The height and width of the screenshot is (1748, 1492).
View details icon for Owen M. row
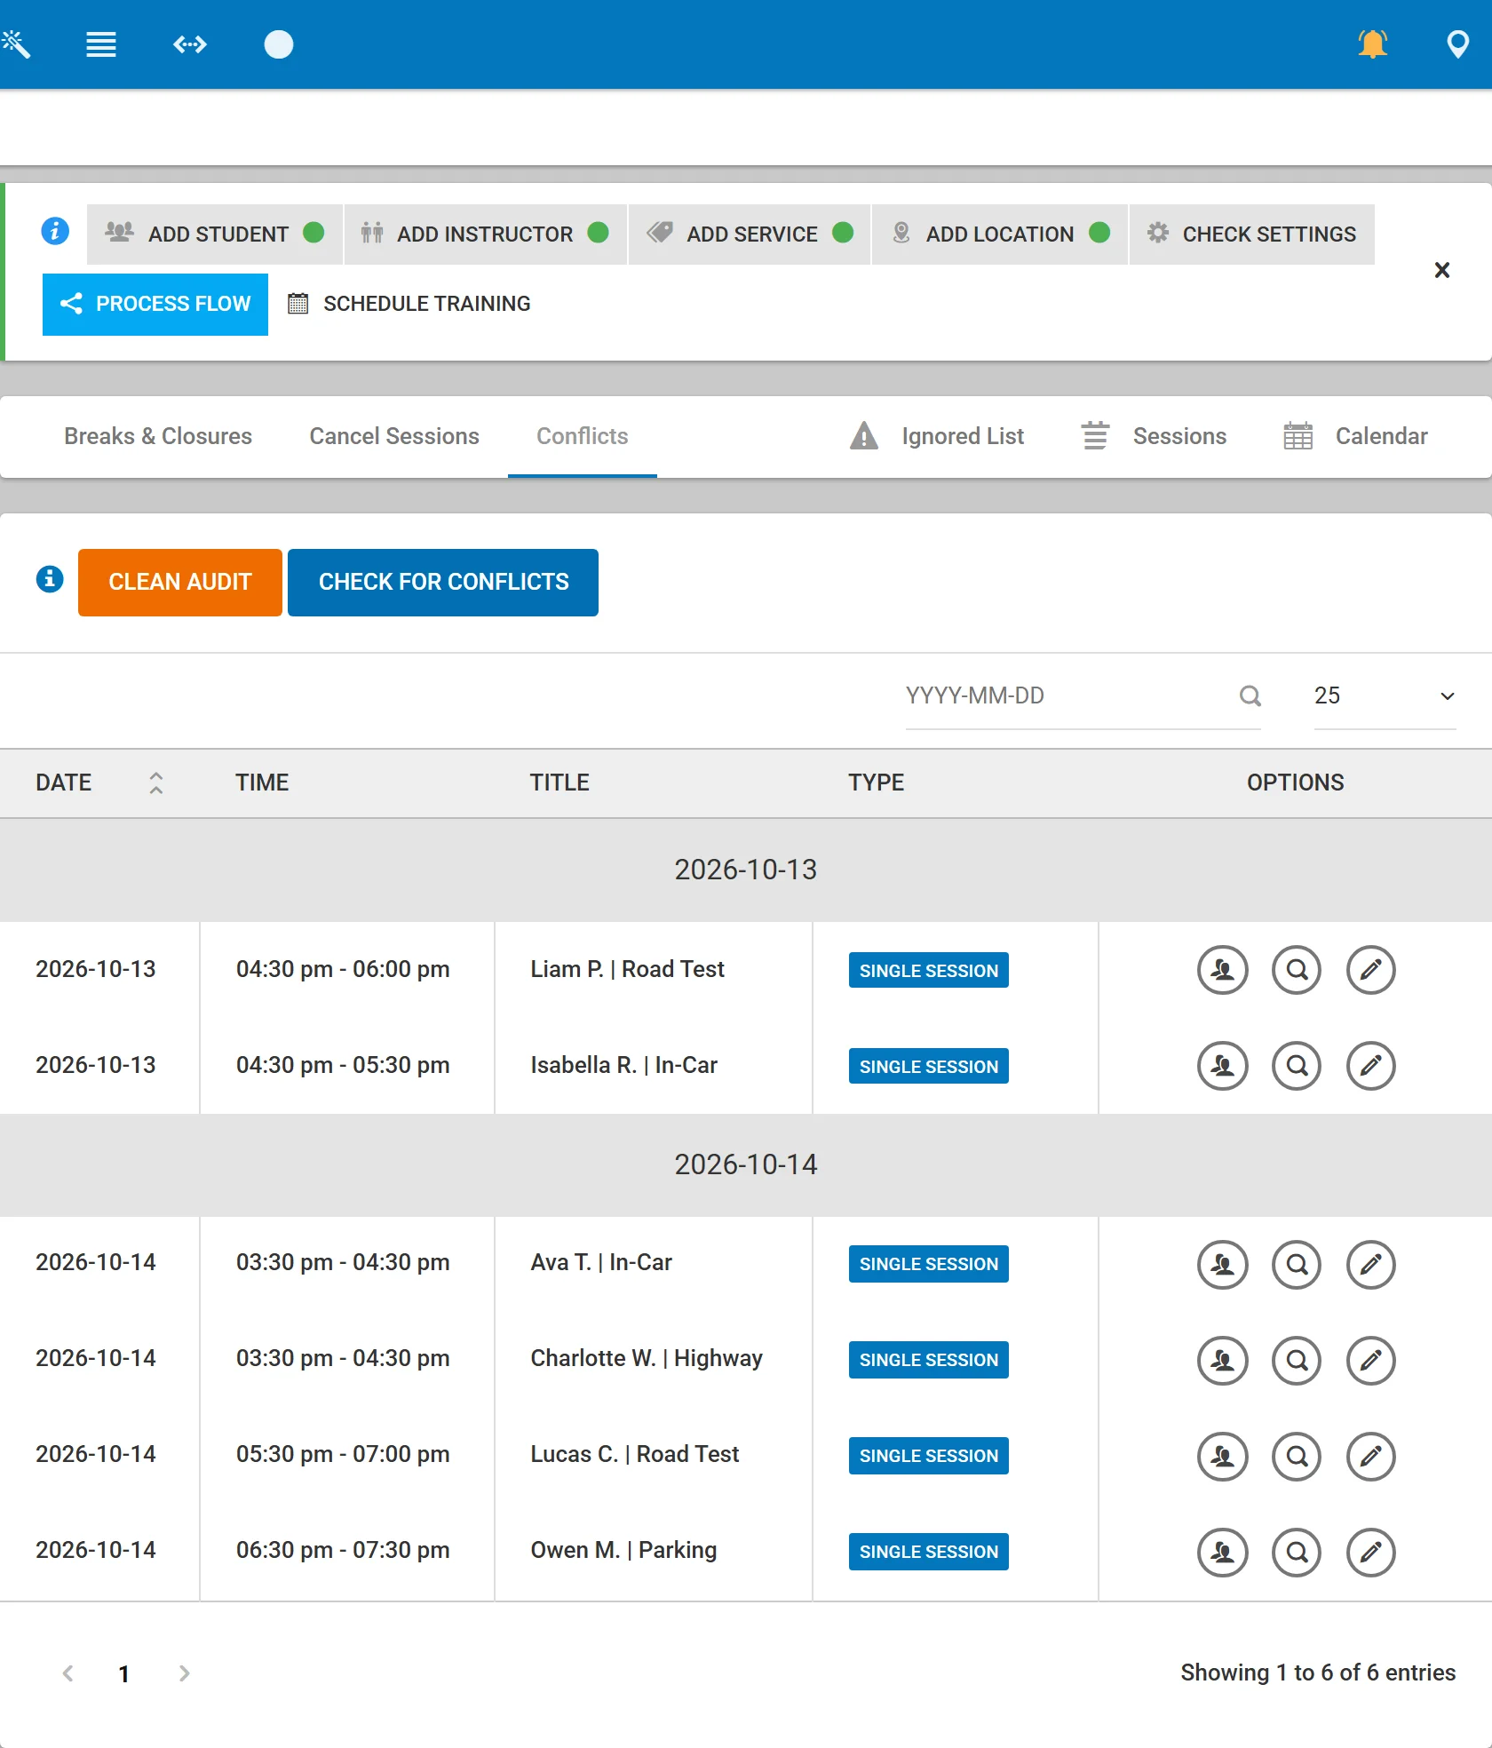(x=1297, y=1552)
